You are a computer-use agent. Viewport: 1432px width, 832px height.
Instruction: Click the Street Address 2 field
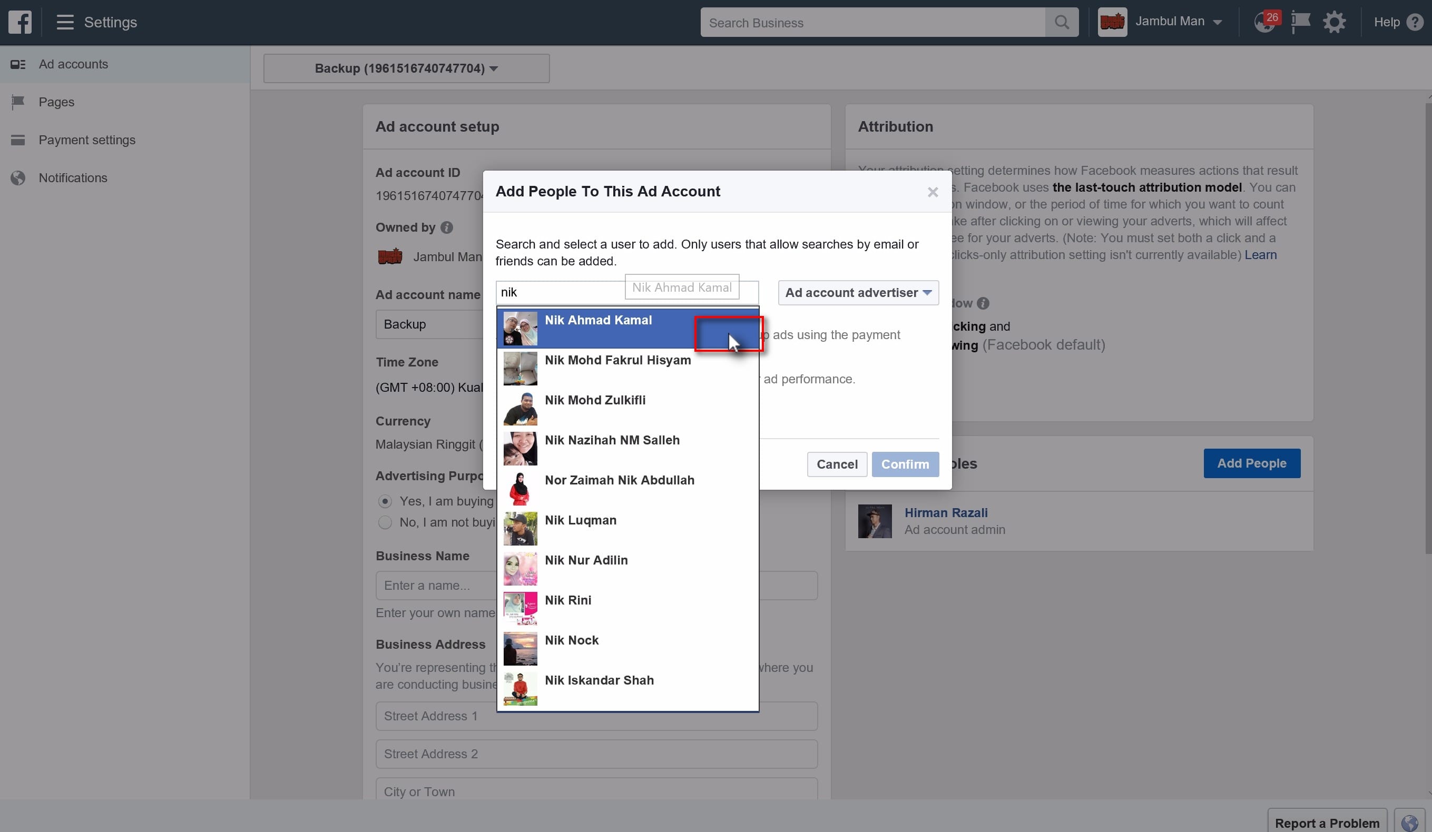coord(596,754)
